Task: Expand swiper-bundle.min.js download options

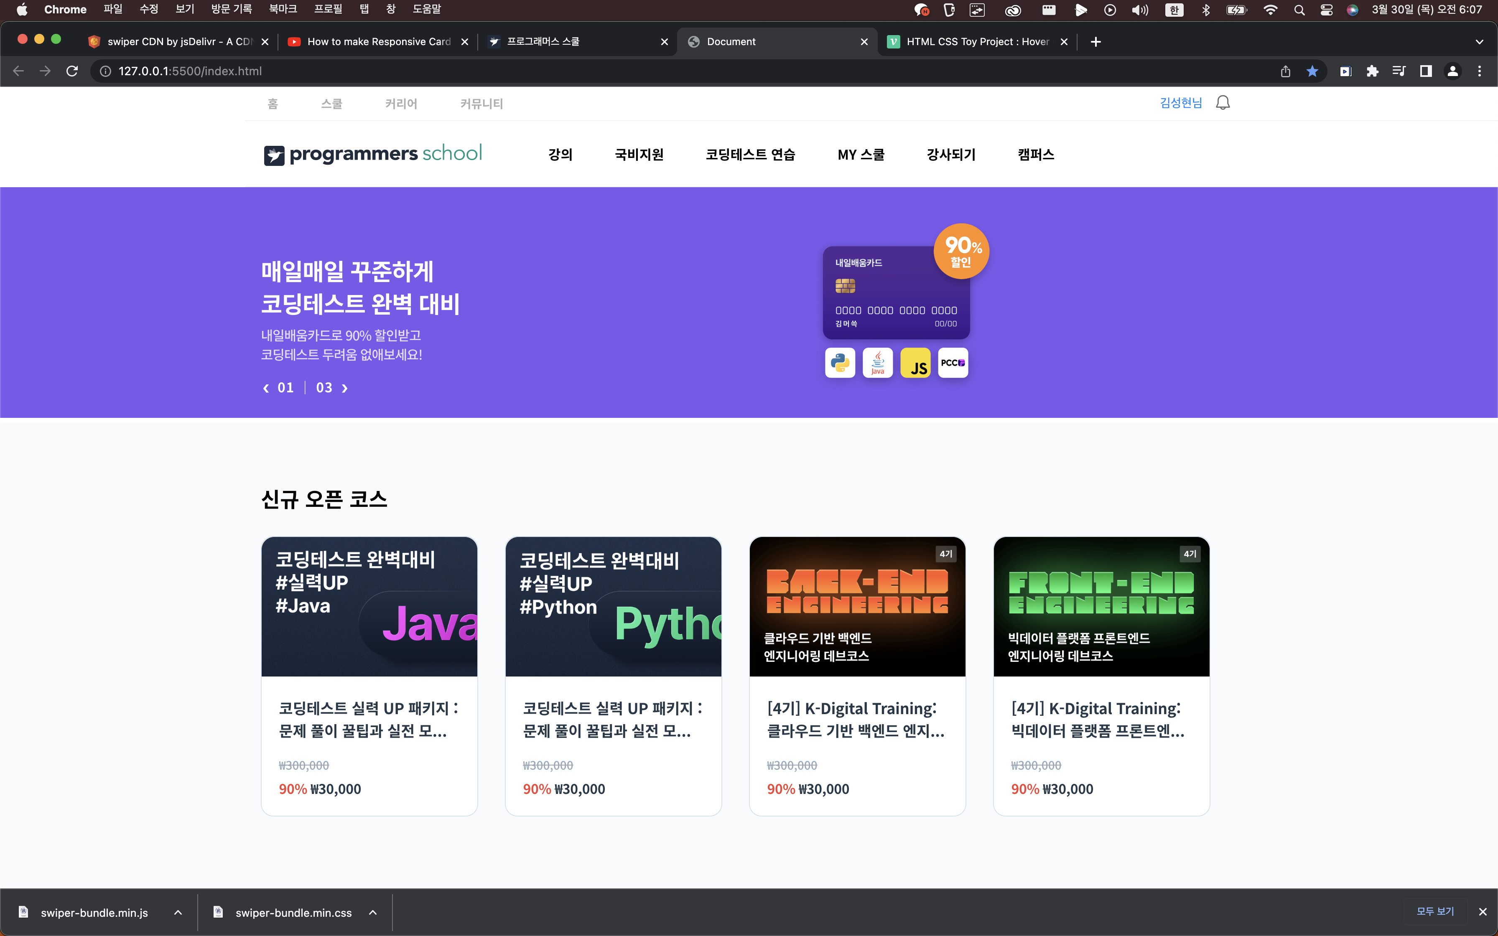Action: click(178, 913)
